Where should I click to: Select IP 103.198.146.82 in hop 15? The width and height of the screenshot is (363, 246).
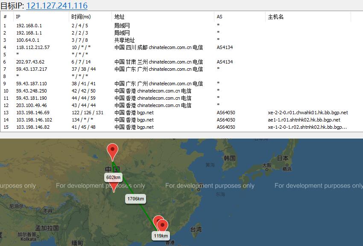[33, 127]
